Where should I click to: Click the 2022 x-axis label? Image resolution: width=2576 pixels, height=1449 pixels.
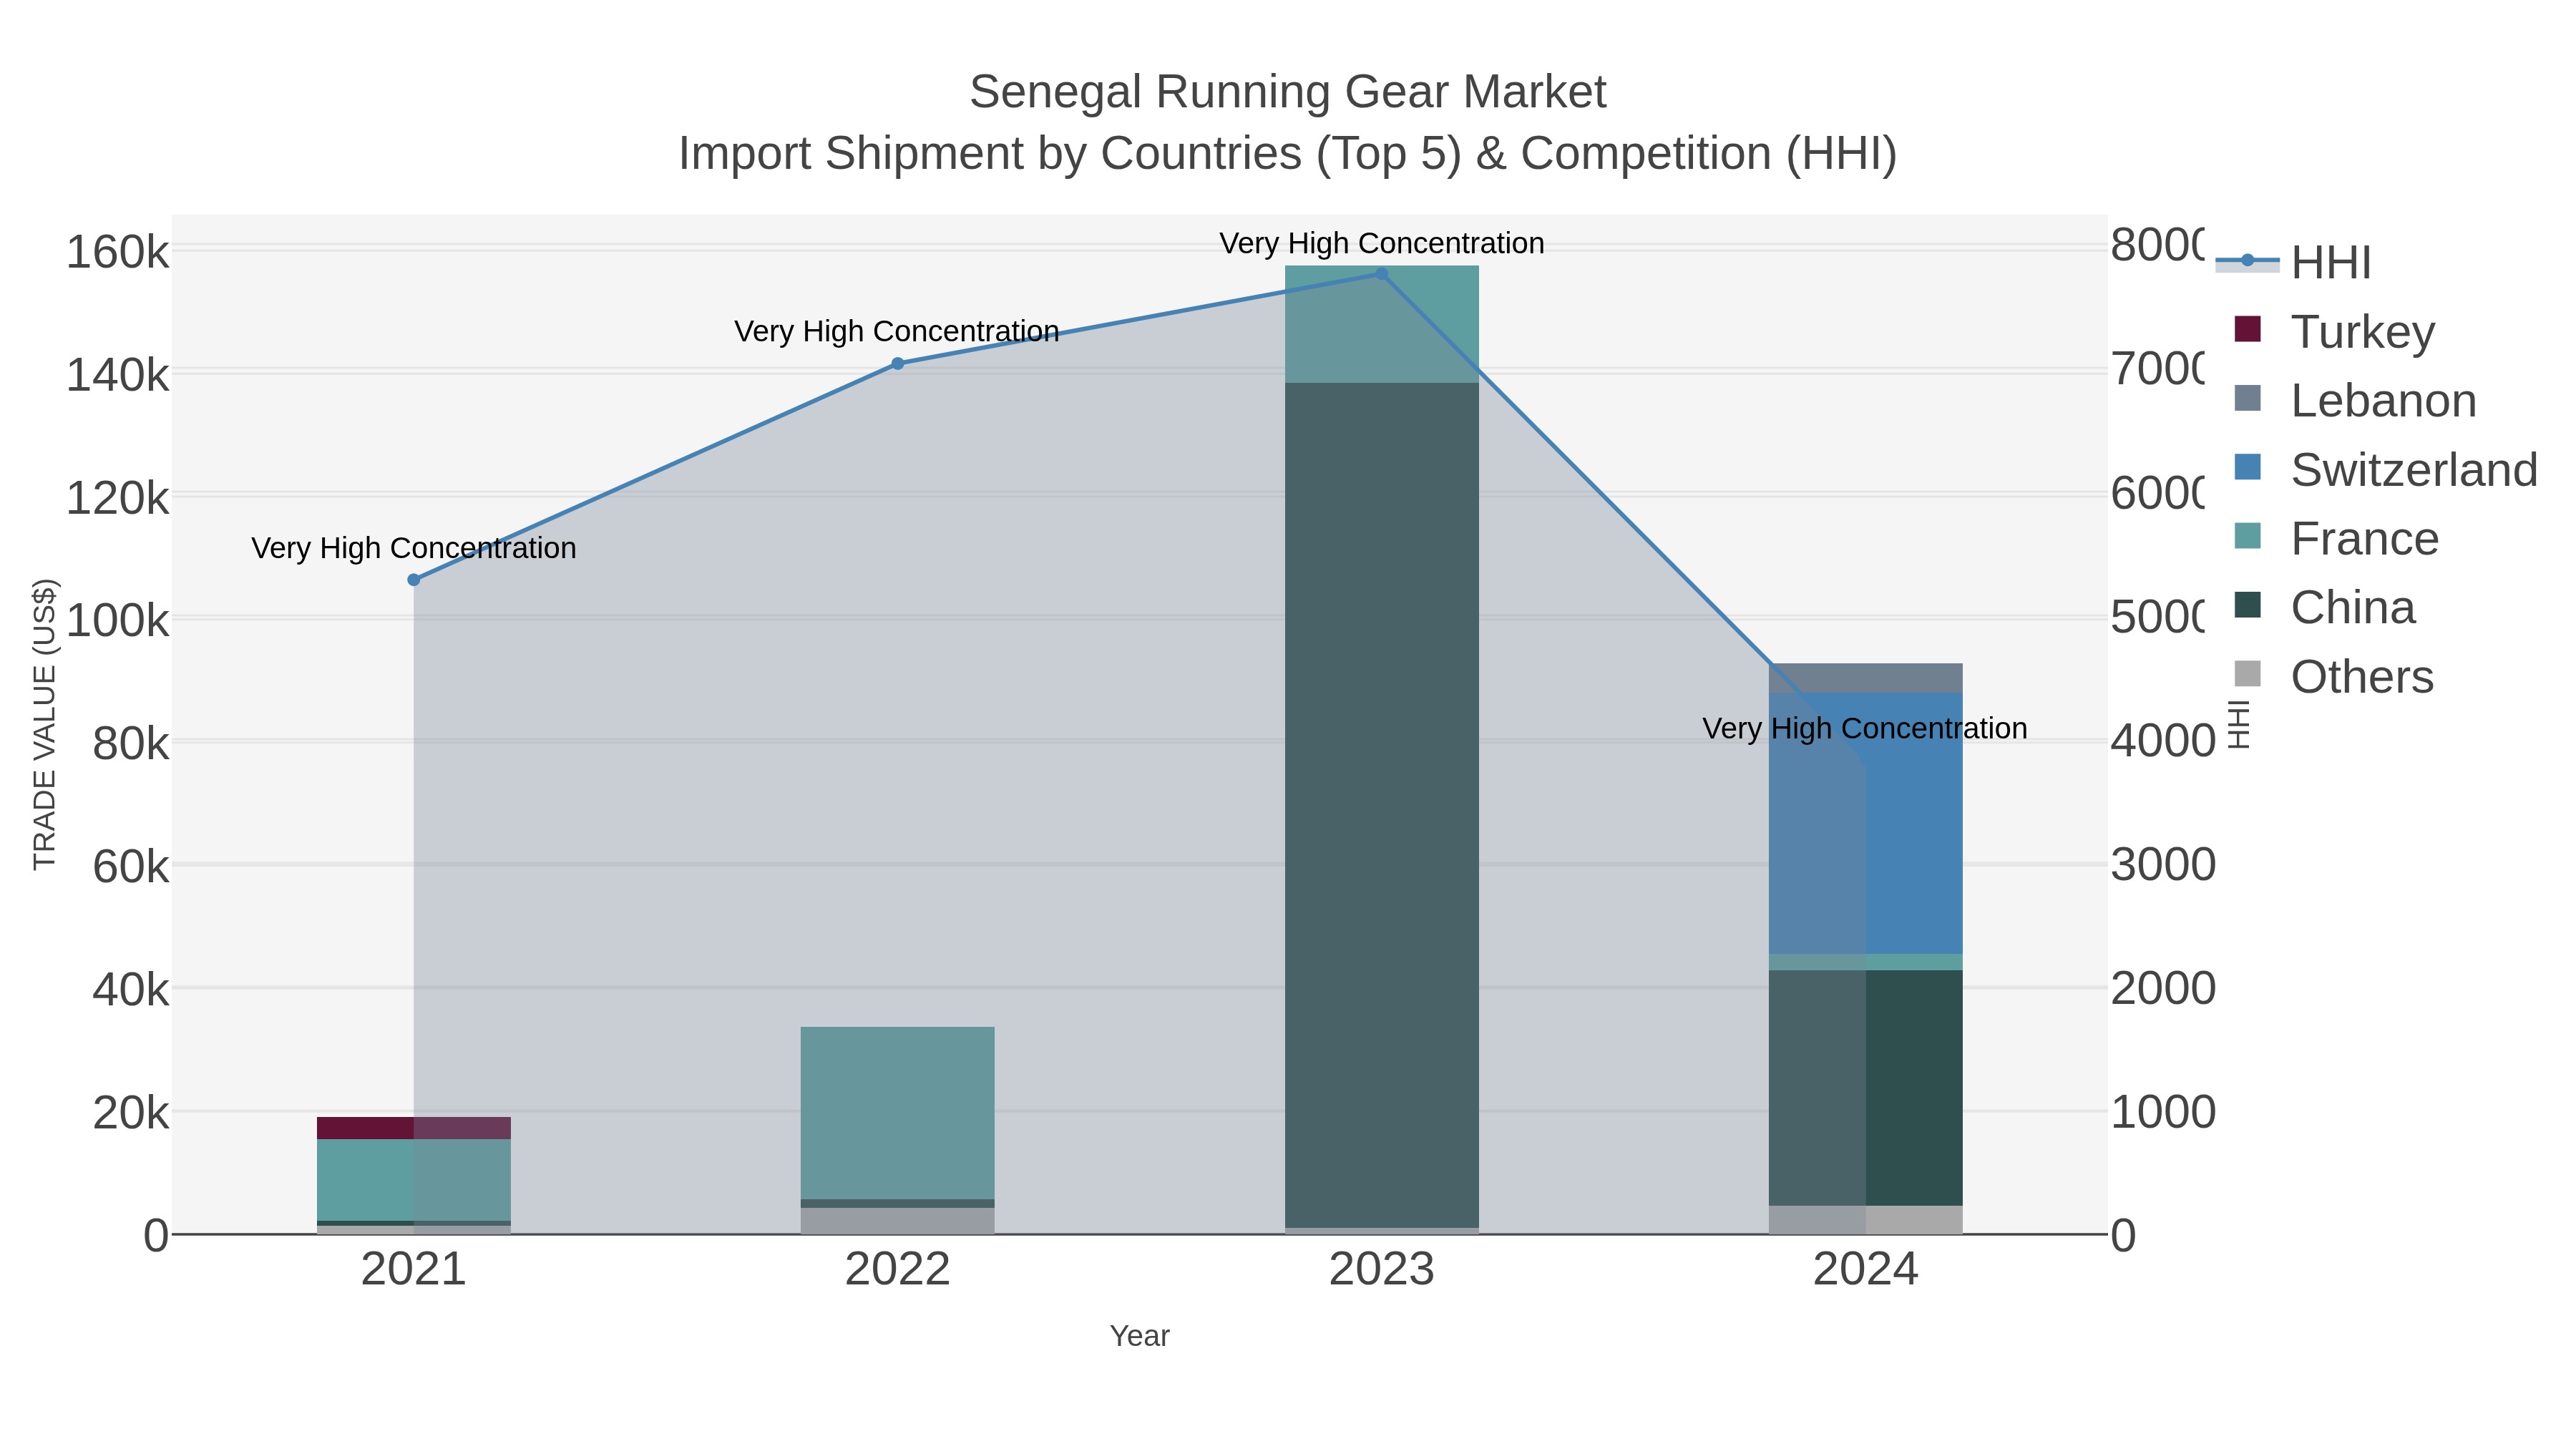click(897, 1270)
